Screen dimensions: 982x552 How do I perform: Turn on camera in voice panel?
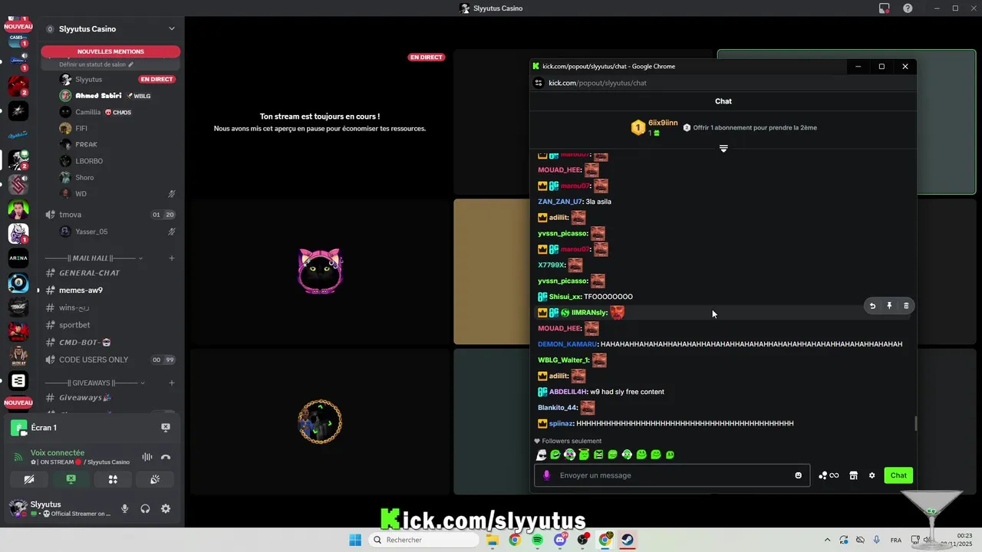29,479
